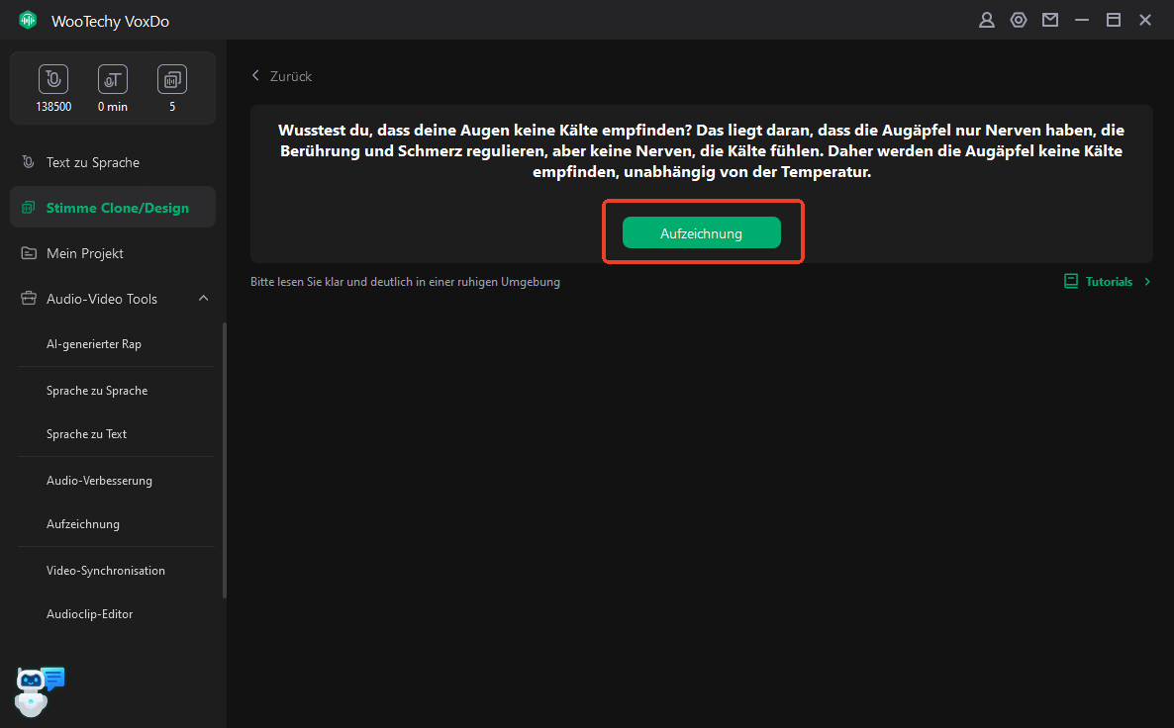Viewport: 1174px width, 728px height.
Task: Open the Audioclip-Editor tool
Action: click(89, 614)
